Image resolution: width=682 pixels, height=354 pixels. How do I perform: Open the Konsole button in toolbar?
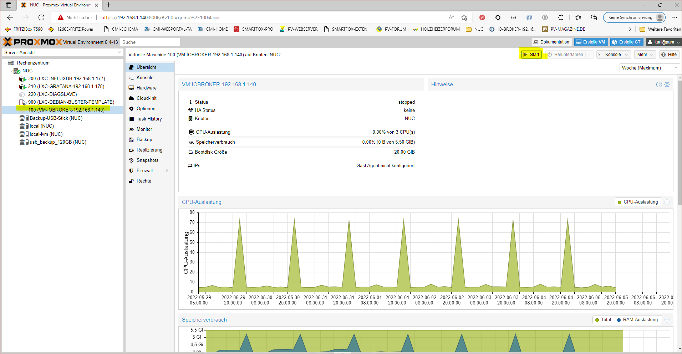(610, 55)
